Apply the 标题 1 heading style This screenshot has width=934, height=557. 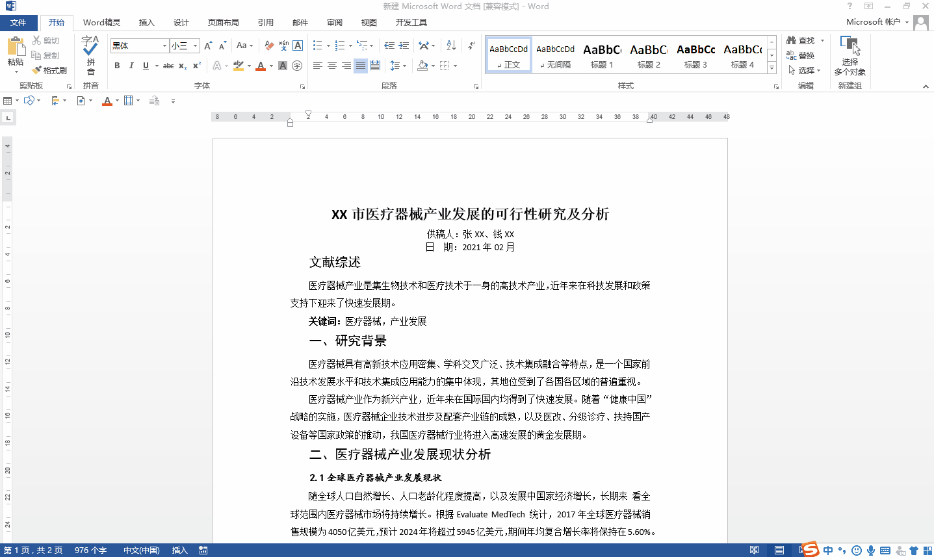click(602, 55)
